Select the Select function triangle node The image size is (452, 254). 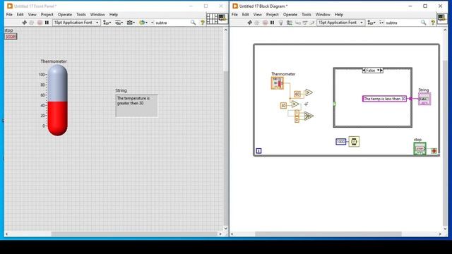pyautogui.click(x=309, y=116)
